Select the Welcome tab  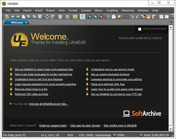tap(17, 23)
